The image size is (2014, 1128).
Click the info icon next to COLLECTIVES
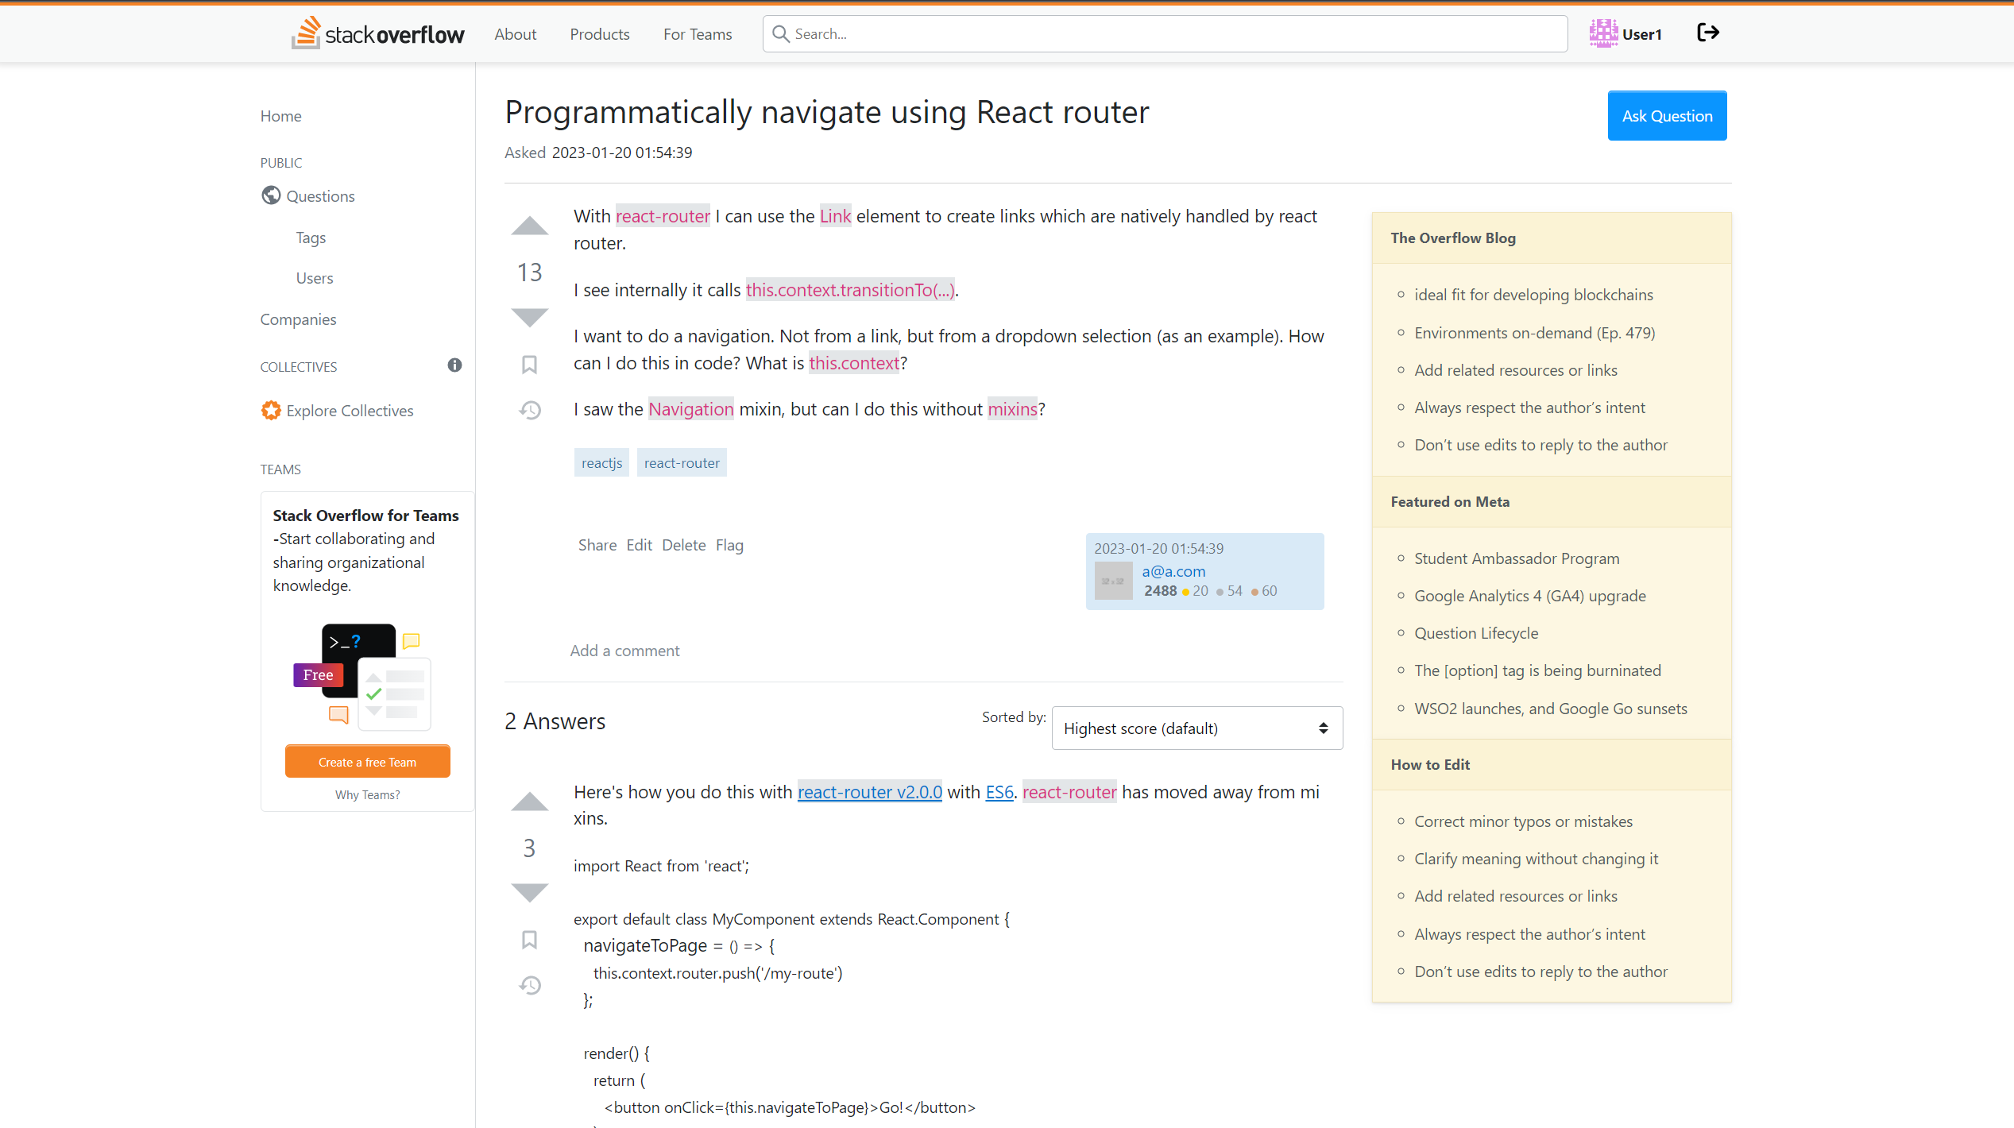454,365
